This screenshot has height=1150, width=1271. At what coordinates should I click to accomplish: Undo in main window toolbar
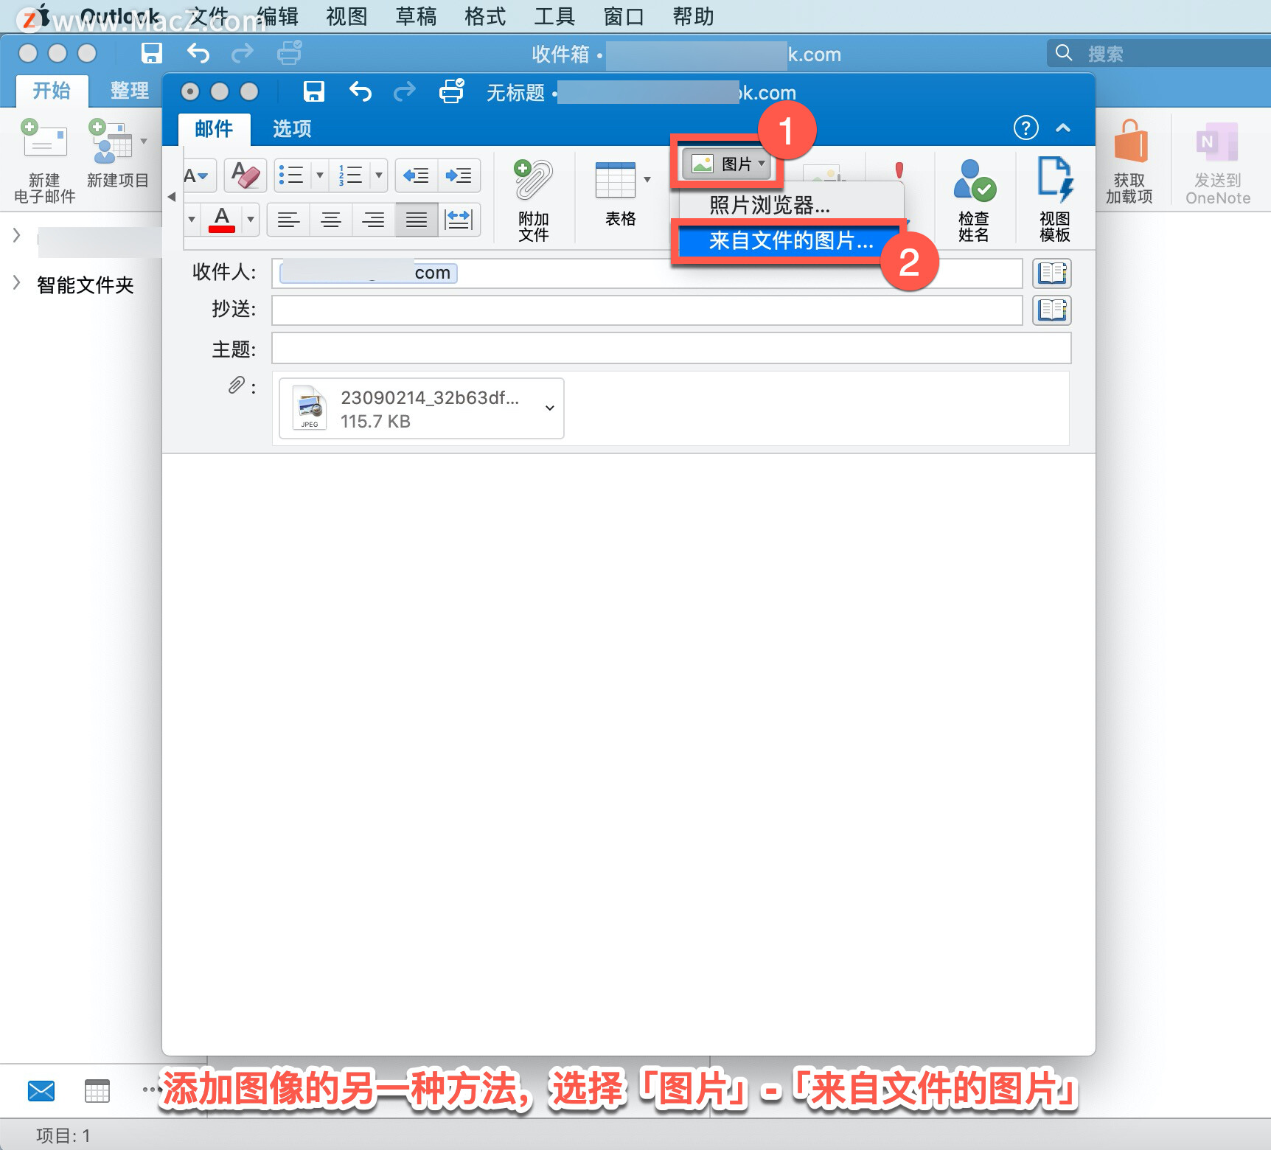198,52
